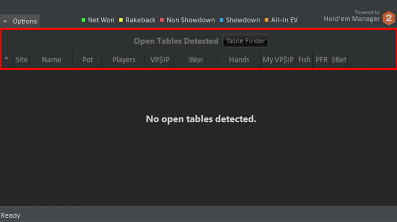Sort by the VP$IP column header
Screen dimensions: 397x222
[x=159, y=59]
